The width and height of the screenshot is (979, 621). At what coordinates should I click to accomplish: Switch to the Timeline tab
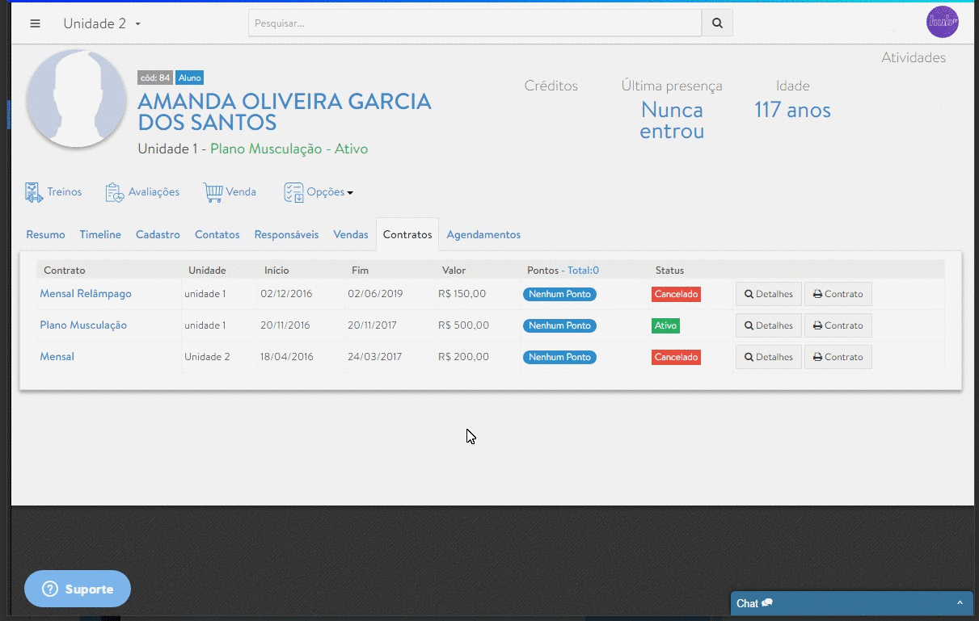click(x=100, y=234)
